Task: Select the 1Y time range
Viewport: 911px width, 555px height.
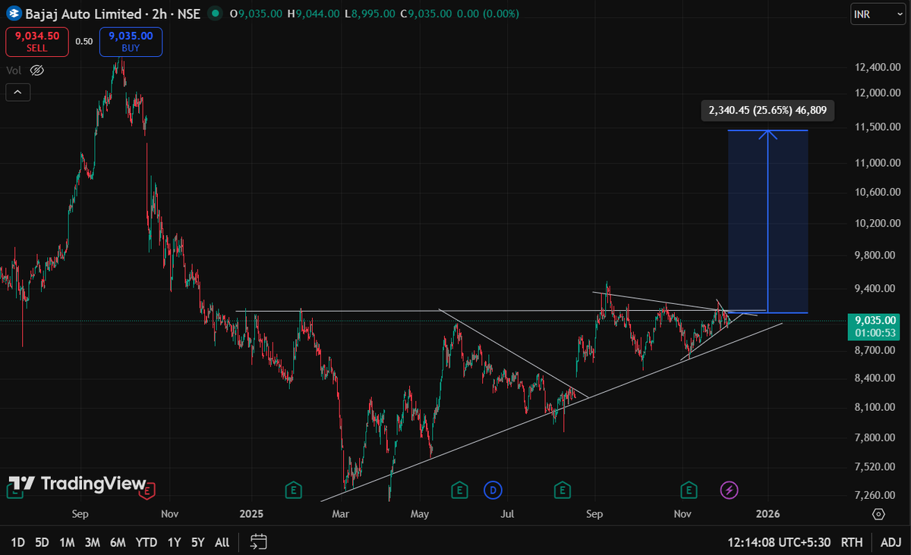Action: click(175, 542)
